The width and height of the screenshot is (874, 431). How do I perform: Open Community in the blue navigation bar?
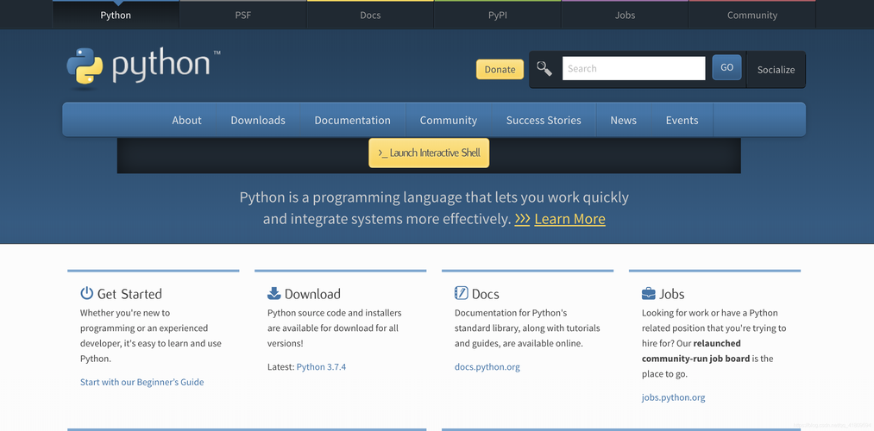(448, 121)
